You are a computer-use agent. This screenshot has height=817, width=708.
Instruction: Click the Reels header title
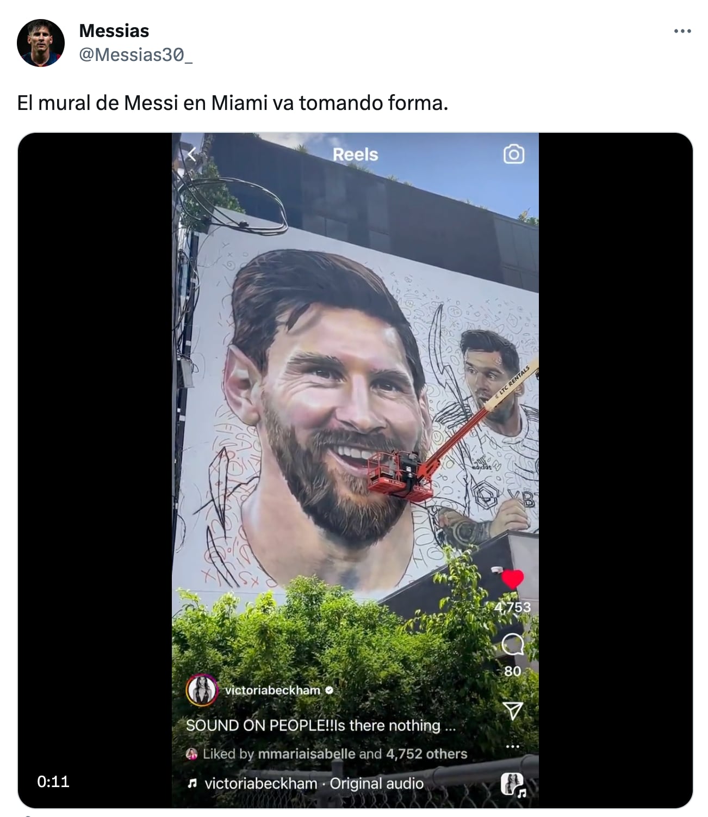[355, 155]
